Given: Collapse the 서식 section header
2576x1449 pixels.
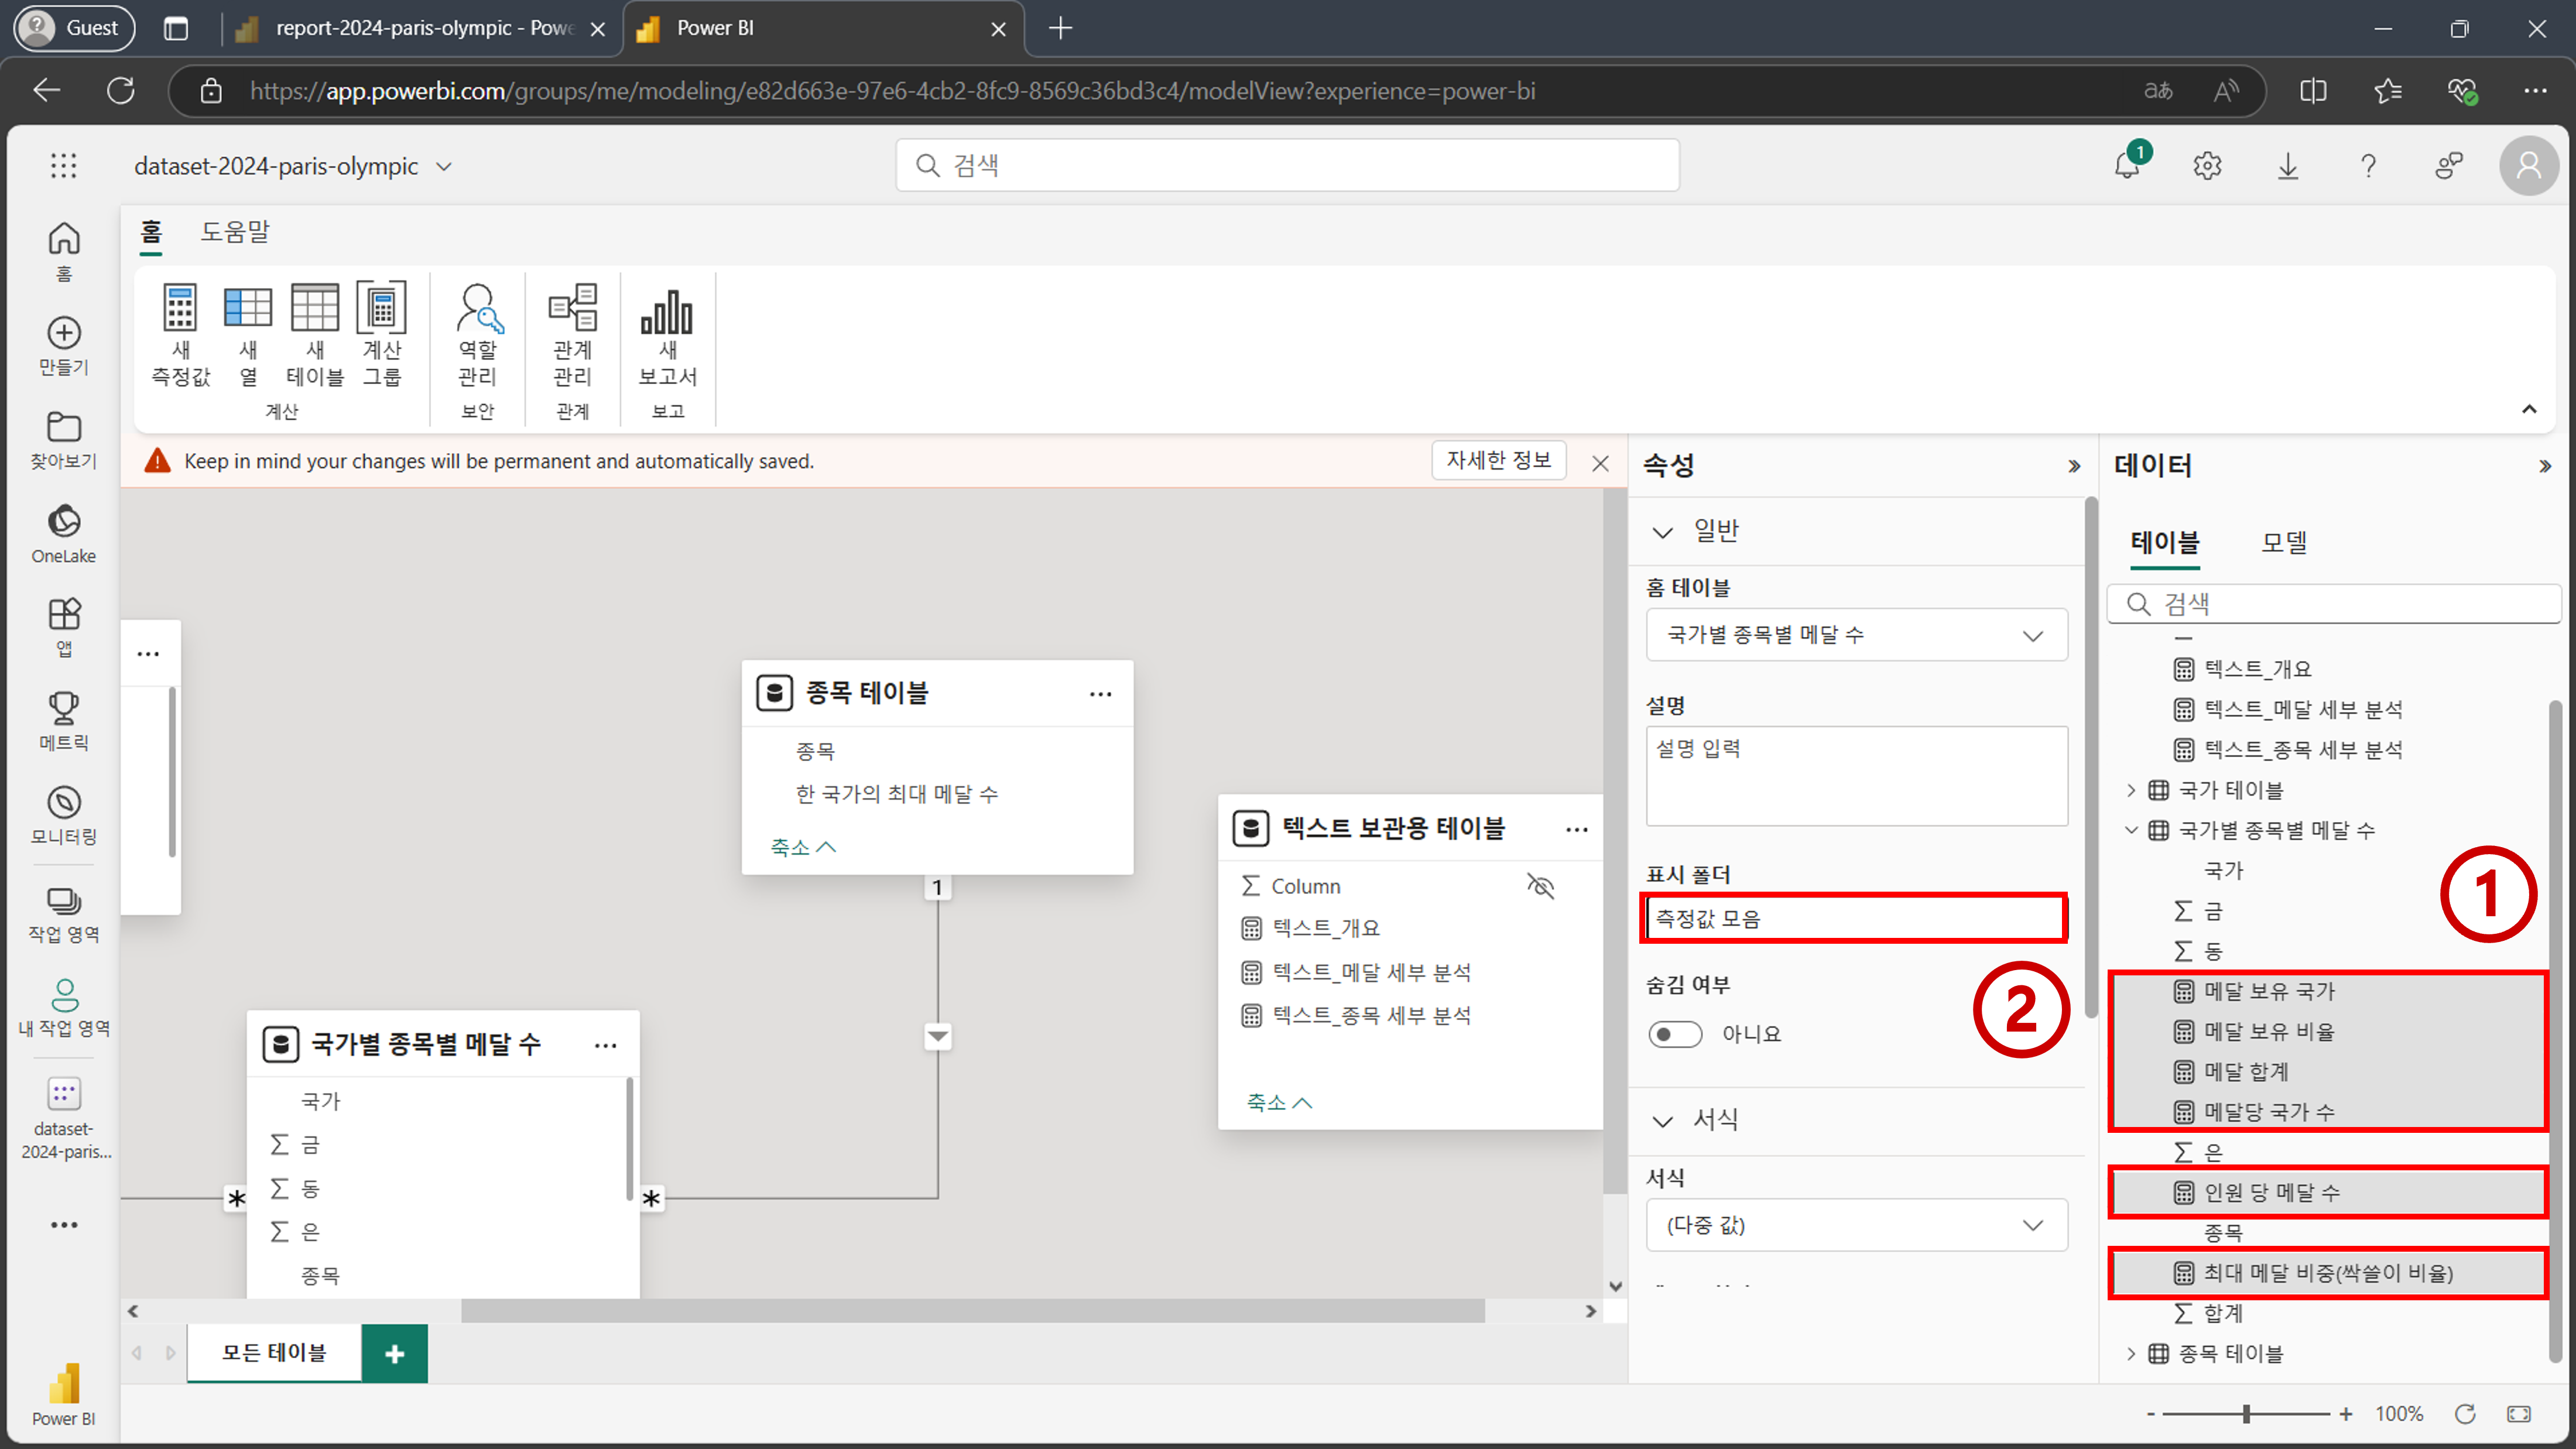Looking at the screenshot, I should [x=1663, y=1121].
